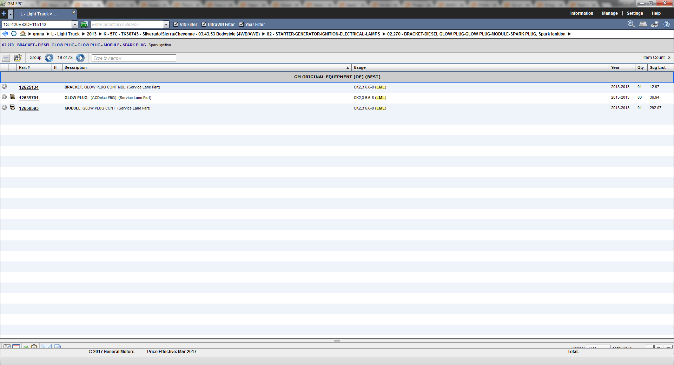Click add icon for row 12625134

pos(4,86)
